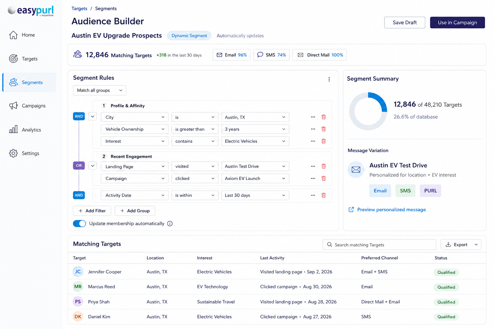Open the City field dropdown
The width and height of the screenshot is (494, 329).
pos(134,117)
